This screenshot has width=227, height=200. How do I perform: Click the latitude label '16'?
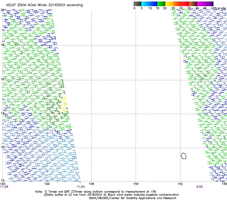pos(2,79)
